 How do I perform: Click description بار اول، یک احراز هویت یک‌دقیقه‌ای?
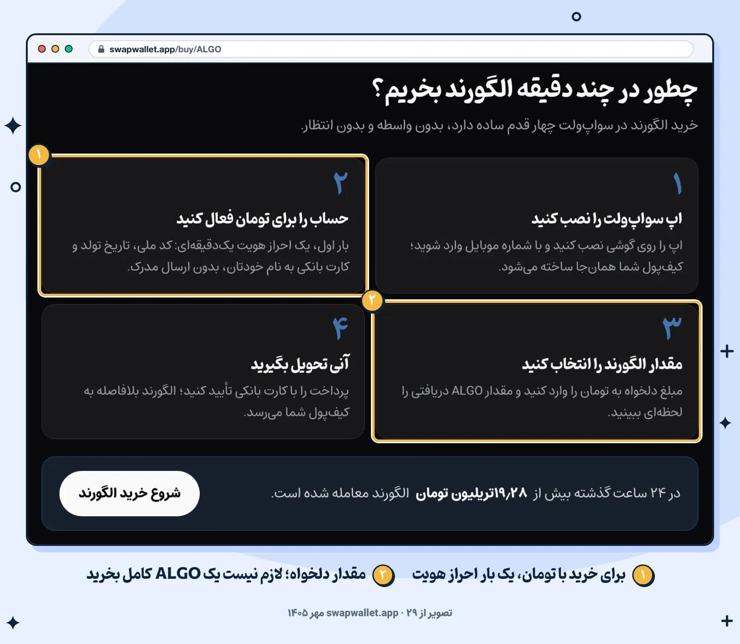click(210, 256)
